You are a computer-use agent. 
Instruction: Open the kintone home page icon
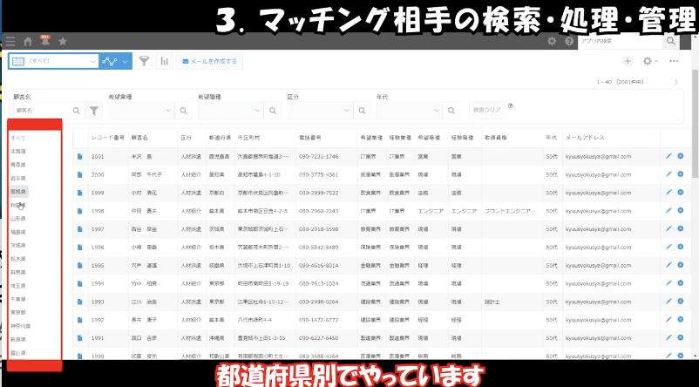coord(28,41)
